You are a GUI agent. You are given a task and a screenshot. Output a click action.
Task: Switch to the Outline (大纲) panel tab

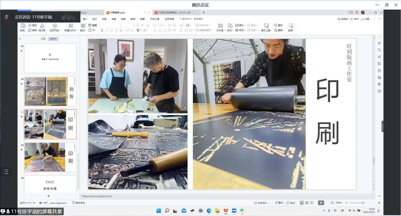(43, 39)
